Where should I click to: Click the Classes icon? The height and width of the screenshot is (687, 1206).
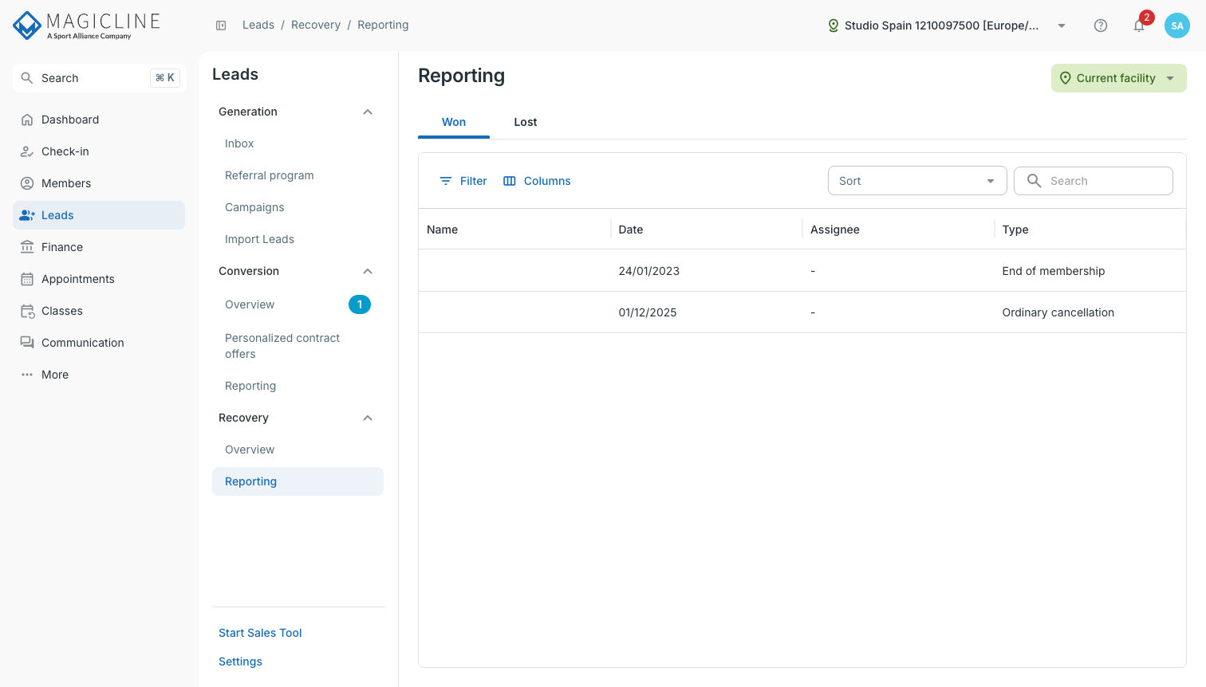(27, 311)
